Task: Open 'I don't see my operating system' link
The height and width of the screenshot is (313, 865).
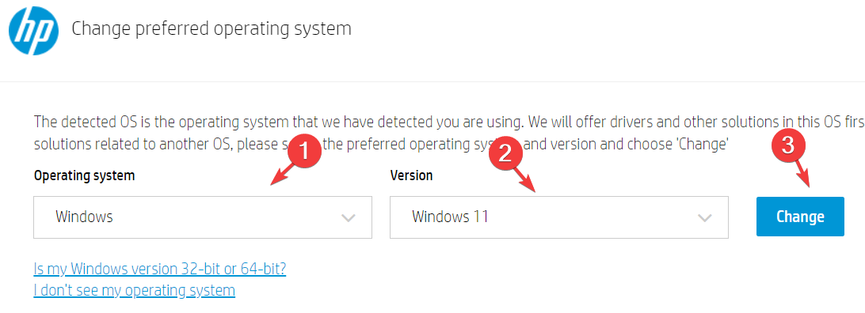Action: tap(135, 290)
